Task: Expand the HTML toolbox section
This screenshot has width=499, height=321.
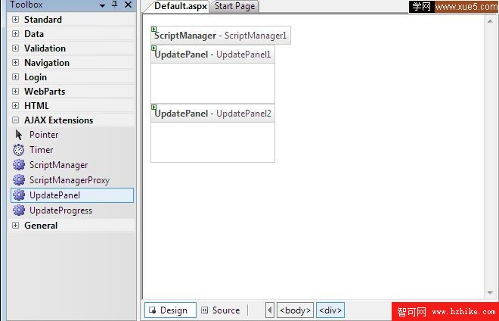Action: pyautogui.click(x=15, y=105)
